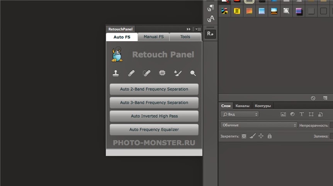Select the Mixer Brush icon in RetouchPanel
Image resolution: width=333 pixels, height=186 pixels.
coord(178,73)
